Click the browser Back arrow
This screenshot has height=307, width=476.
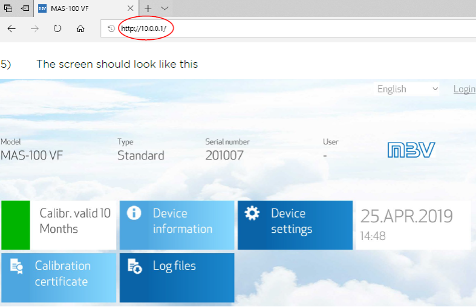[x=11, y=29]
